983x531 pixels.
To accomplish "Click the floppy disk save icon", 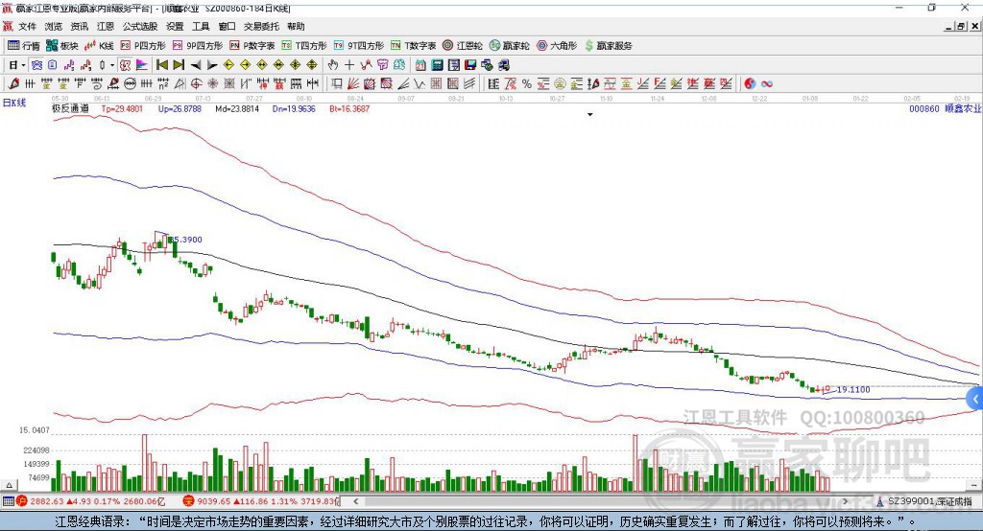I will point(470,65).
